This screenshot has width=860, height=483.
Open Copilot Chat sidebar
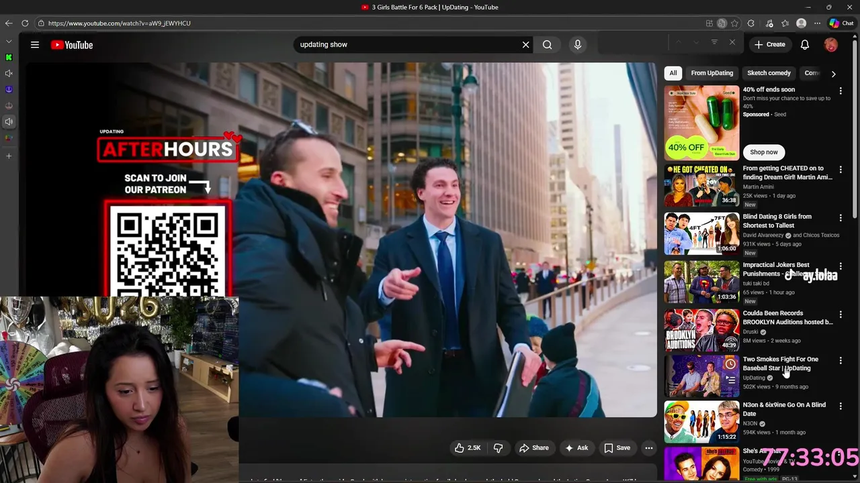tap(841, 23)
